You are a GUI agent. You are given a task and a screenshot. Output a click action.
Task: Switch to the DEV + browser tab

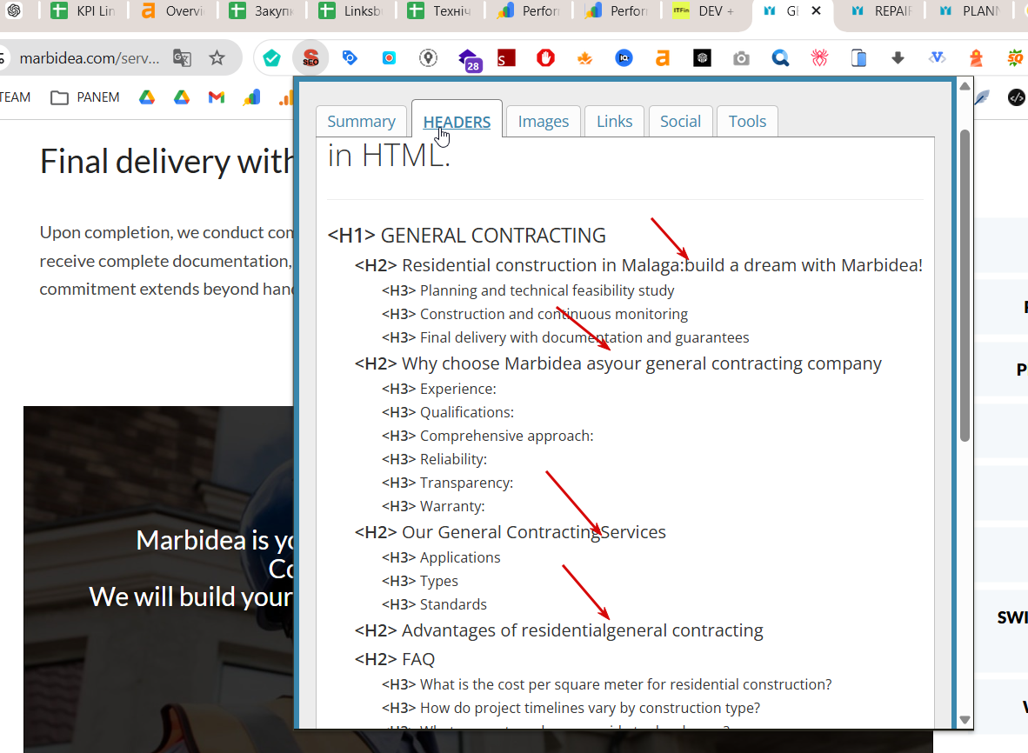[x=704, y=11]
